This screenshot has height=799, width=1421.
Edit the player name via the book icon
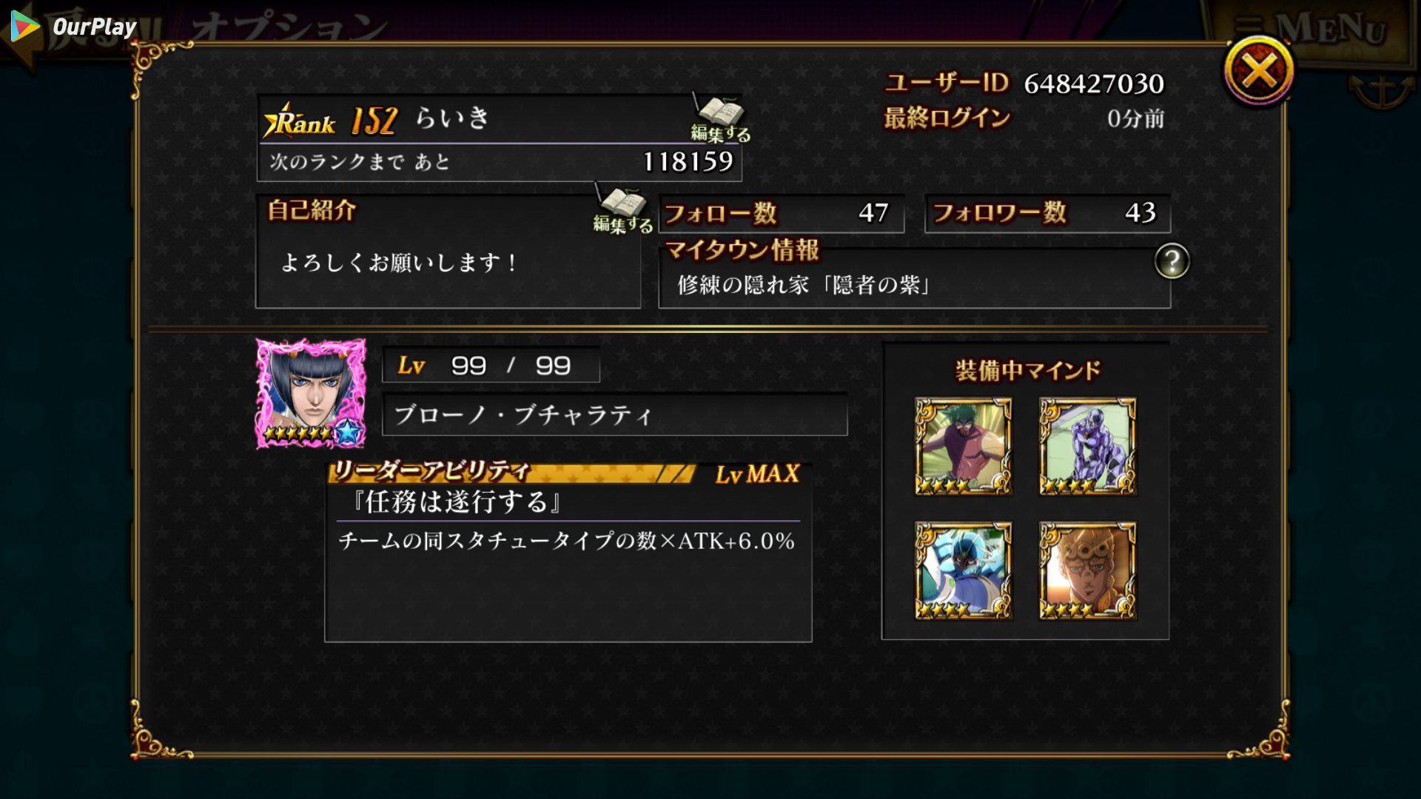point(719,118)
